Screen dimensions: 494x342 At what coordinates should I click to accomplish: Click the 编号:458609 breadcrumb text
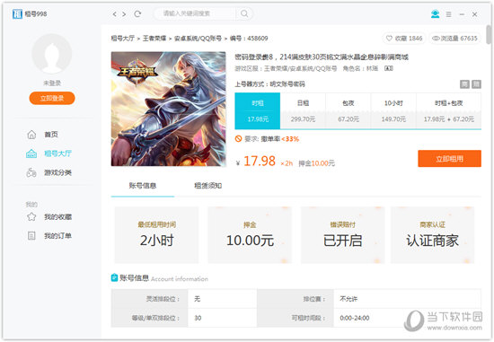pyautogui.click(x=249, y=39)
